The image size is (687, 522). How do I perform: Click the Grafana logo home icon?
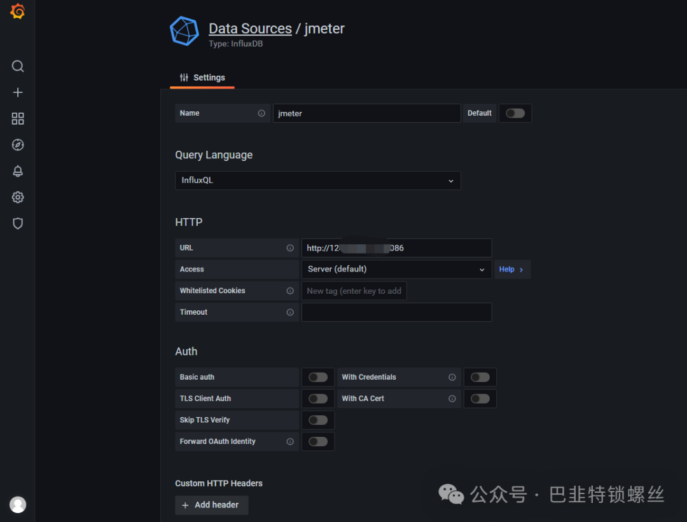18,11
